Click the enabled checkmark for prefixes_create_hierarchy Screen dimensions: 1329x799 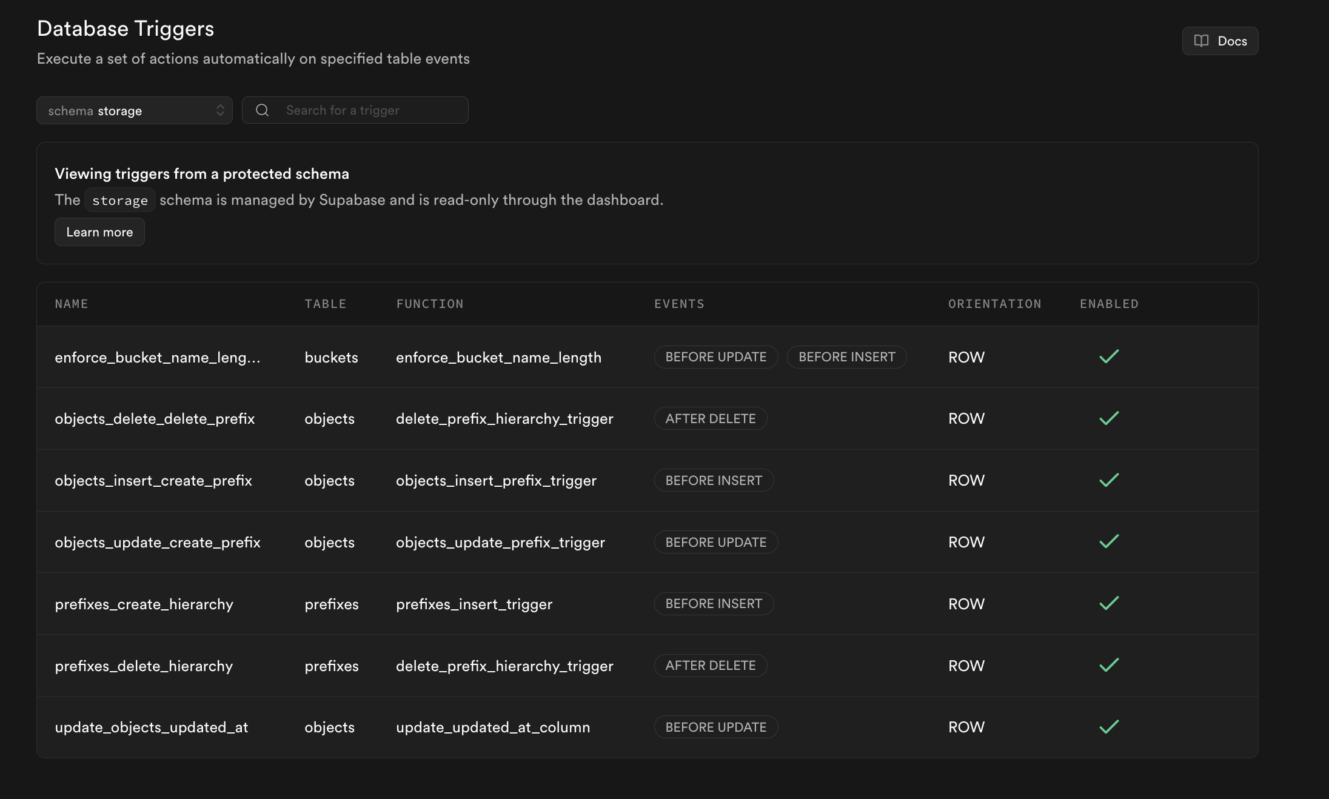point(1108,603)
